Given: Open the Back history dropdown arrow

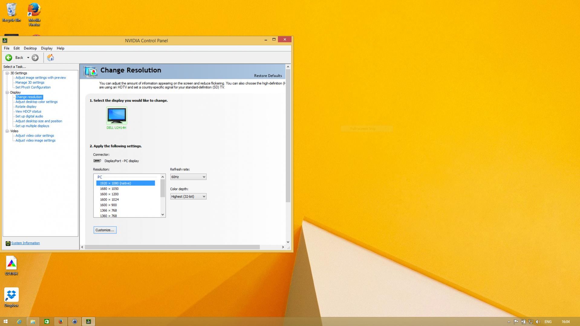Looking at the screenshot, I should tap(28, 58).
